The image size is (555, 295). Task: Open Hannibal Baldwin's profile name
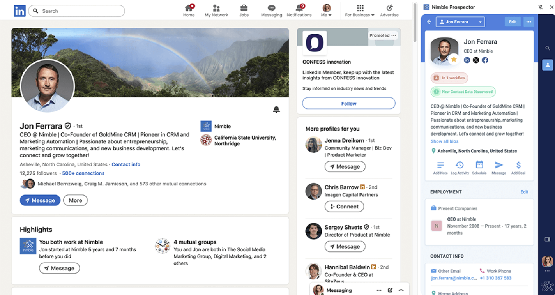[x=347, y=267]
